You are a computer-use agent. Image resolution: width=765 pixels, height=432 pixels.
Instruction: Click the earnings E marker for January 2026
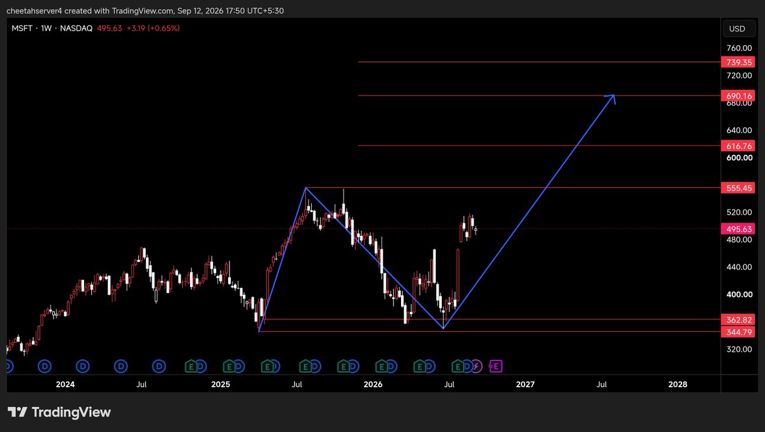(x=381, y=366)
